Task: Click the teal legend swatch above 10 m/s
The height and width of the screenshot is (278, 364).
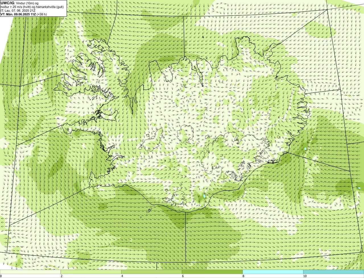Action: tap(334, 272)
